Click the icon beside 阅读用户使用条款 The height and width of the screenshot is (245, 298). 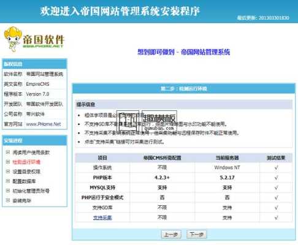8,152
